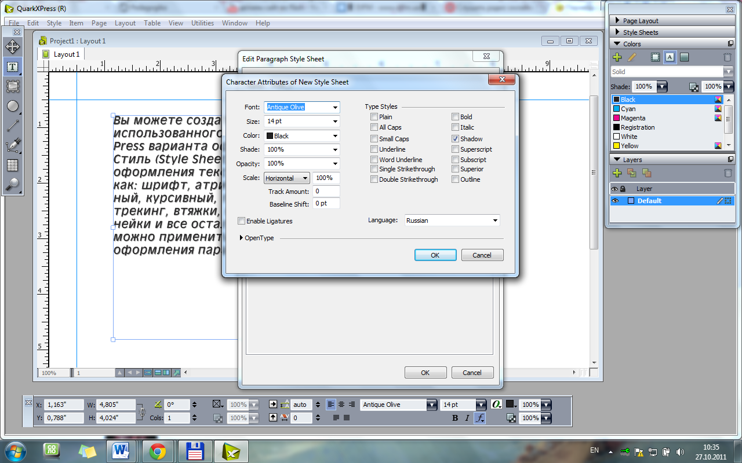This screenshot has height=463, width=742.
Task: Enable All Caps type style
Action: [x=374, y=127]
